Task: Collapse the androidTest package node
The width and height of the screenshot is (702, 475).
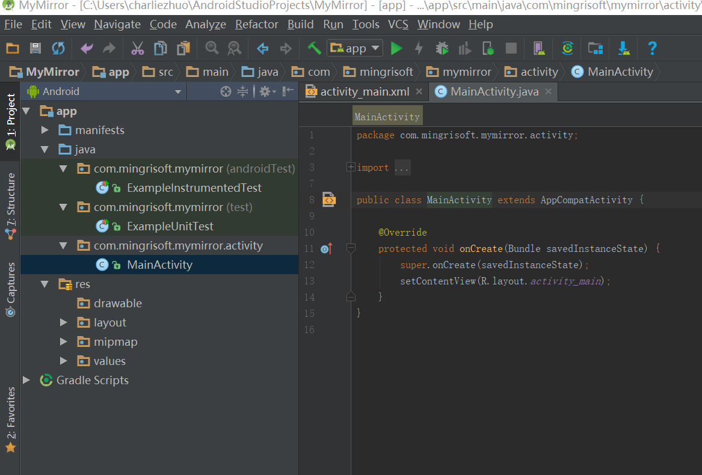Action: click(x=64, y=168)
